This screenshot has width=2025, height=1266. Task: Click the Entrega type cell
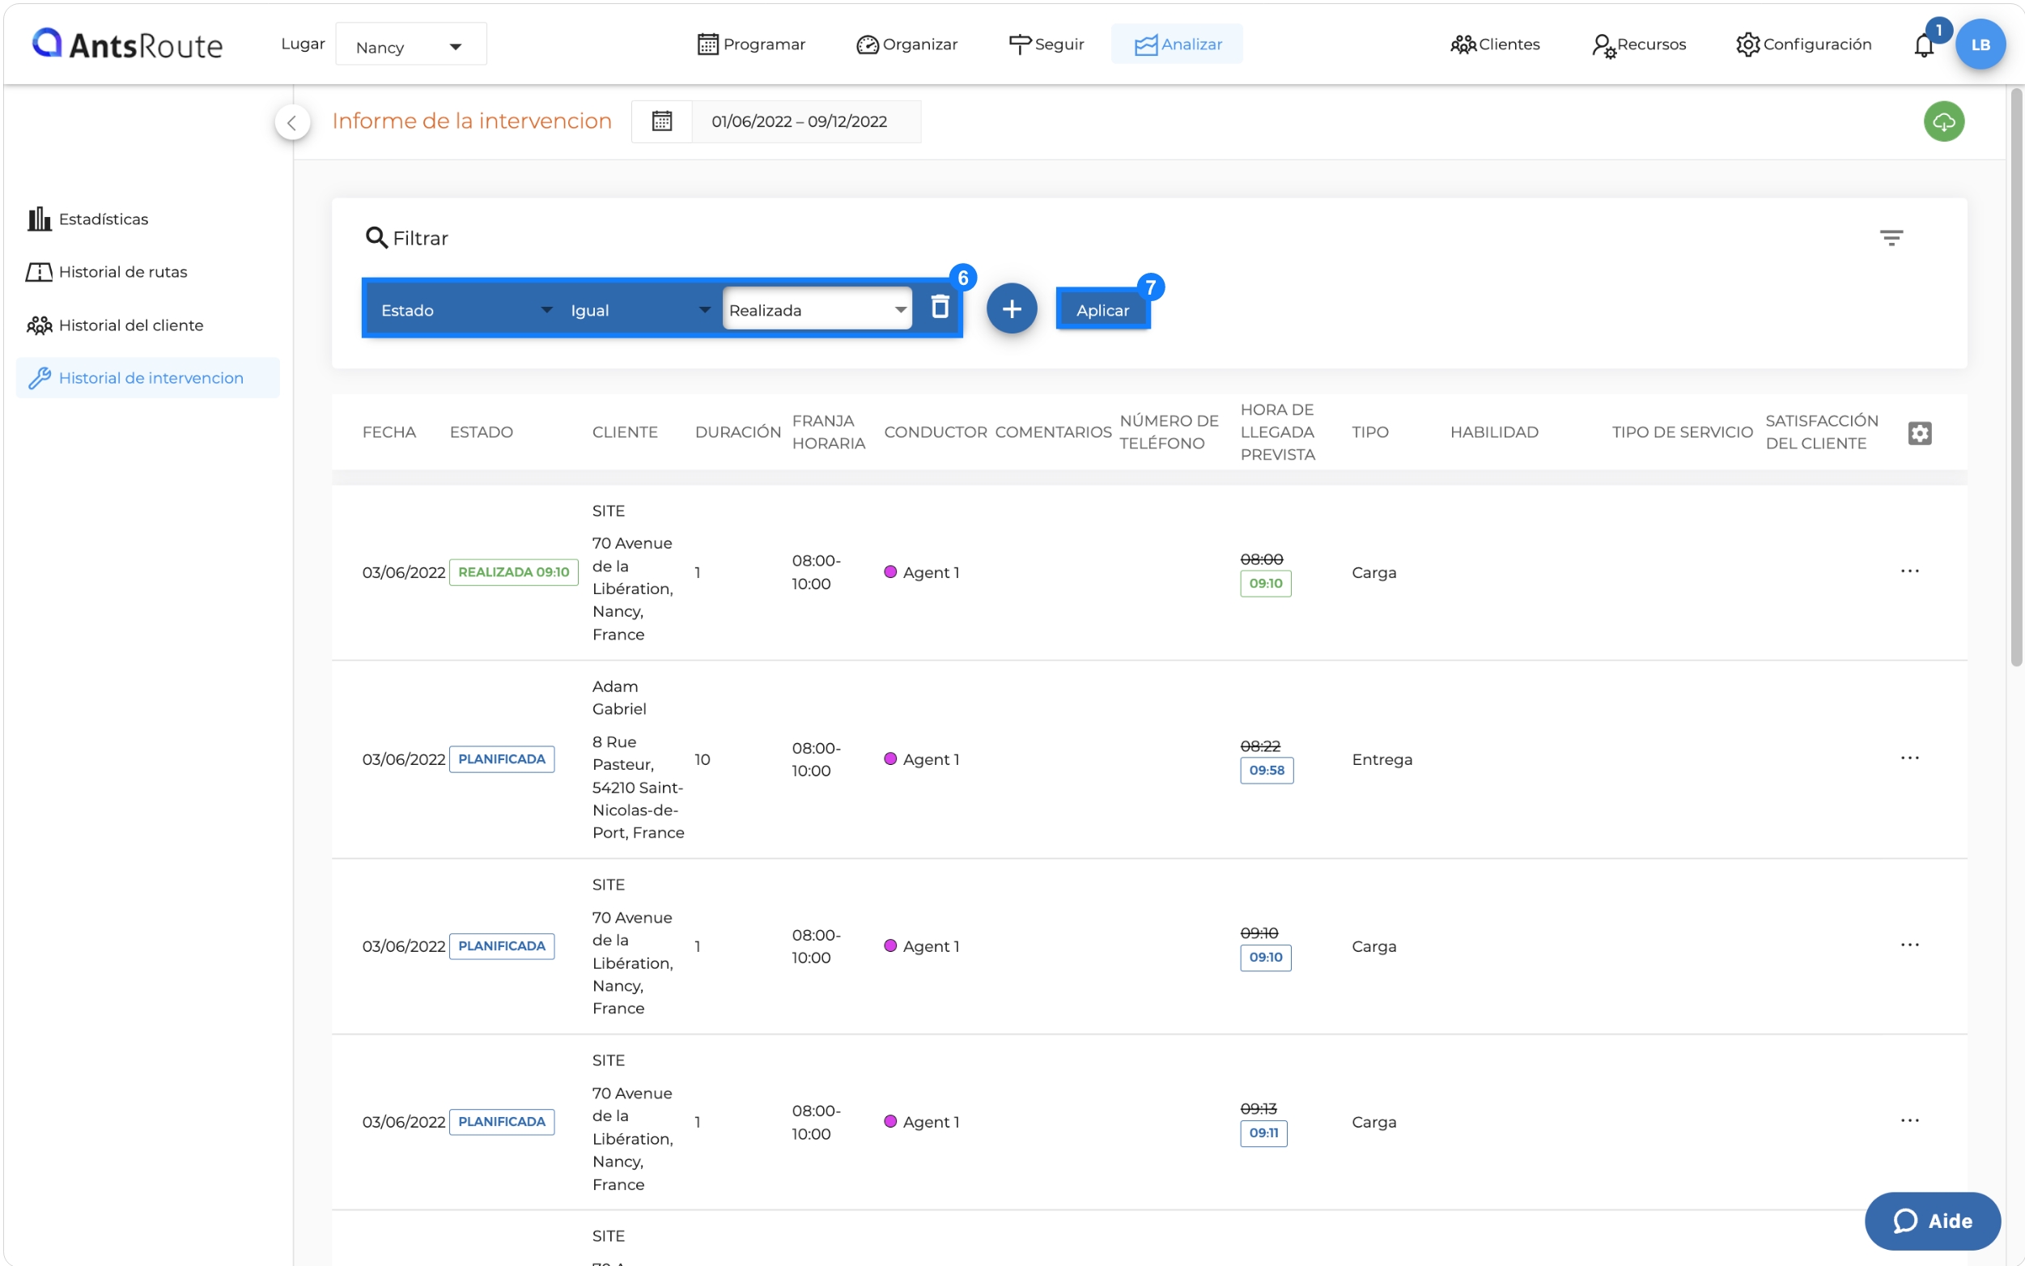click(x=1382, y=759)
